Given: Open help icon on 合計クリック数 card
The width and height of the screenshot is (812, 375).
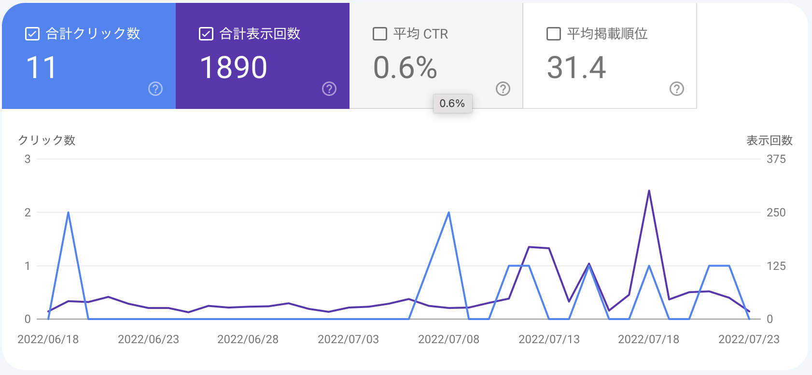Looking at the screenshot, I should [x=155, y=89].
